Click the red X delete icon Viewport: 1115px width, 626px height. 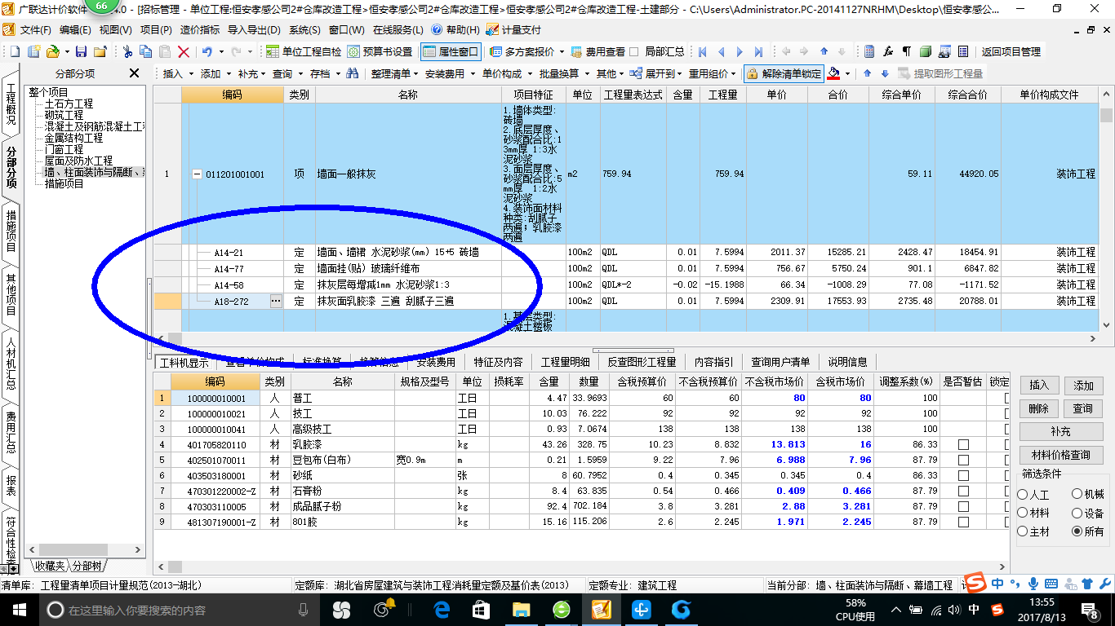point(184,51)
